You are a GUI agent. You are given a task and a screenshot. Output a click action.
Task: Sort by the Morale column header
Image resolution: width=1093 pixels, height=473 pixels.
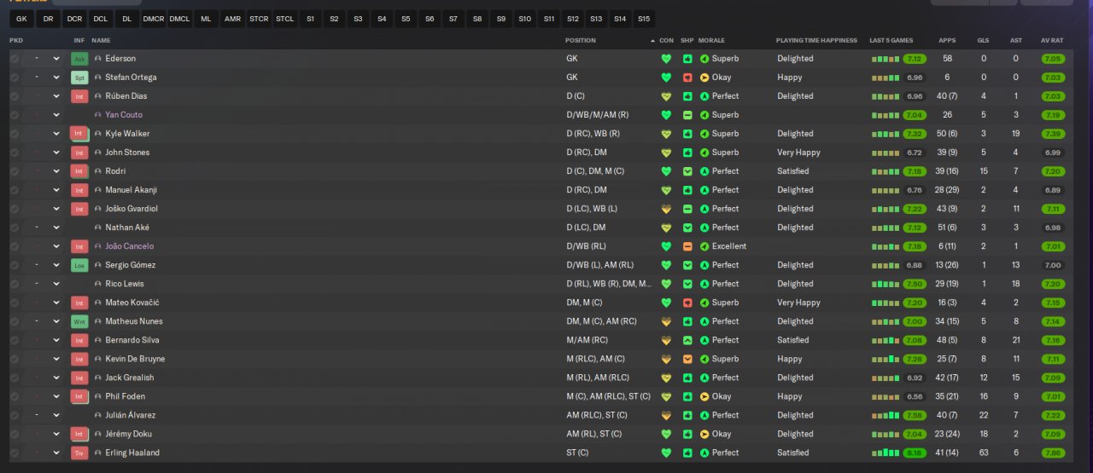[x=711, y=40]
